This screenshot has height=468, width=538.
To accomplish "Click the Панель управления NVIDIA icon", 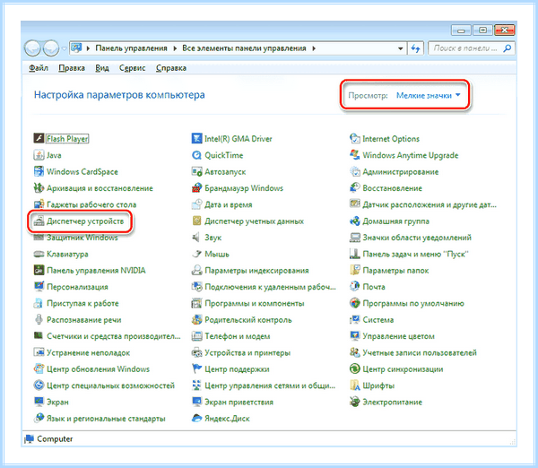I will (39, 271).
